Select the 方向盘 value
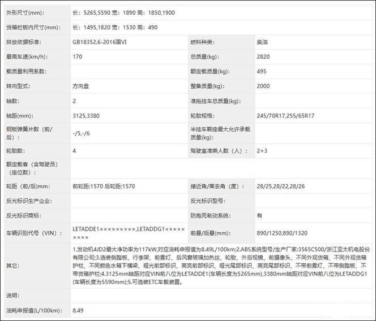The width and height of the screenshot is (376, 321). [81, 86]
